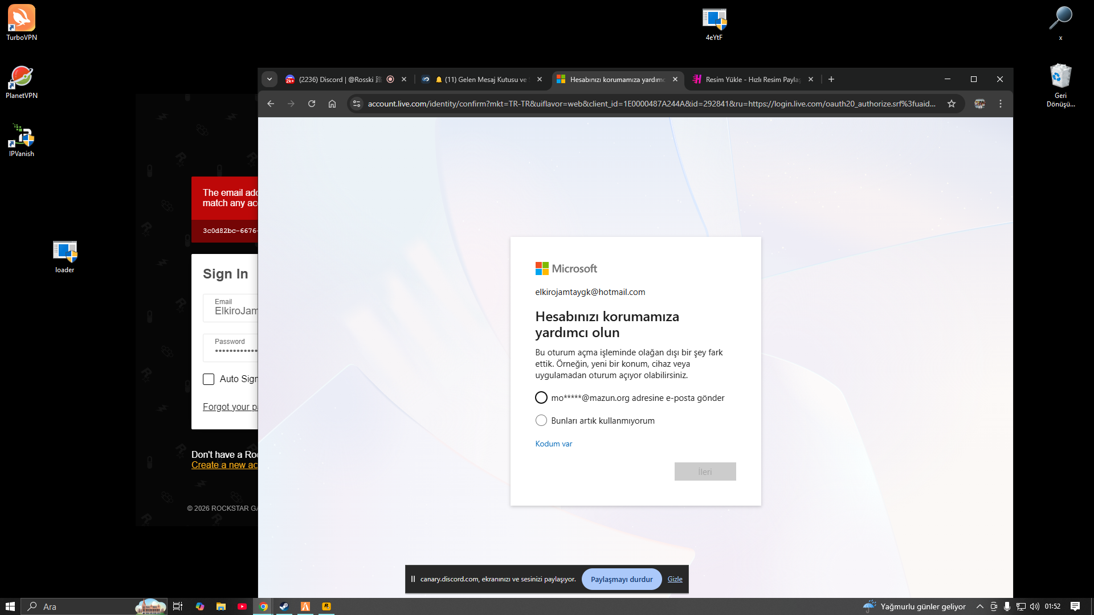Open the PlanetVPN desktop shortcut
The image size is (1094, 615).
22,81
